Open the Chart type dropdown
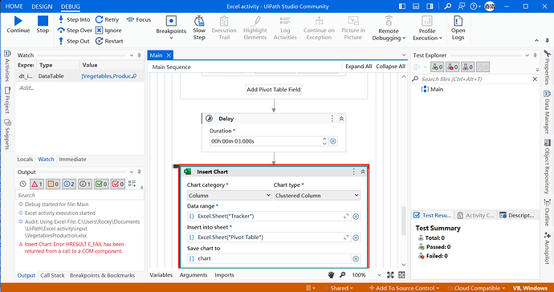 (317, 195)
